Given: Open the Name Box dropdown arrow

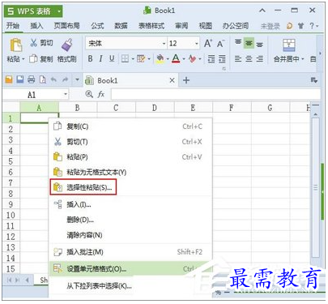Looking at the screenshot, I should pos(66,94).
